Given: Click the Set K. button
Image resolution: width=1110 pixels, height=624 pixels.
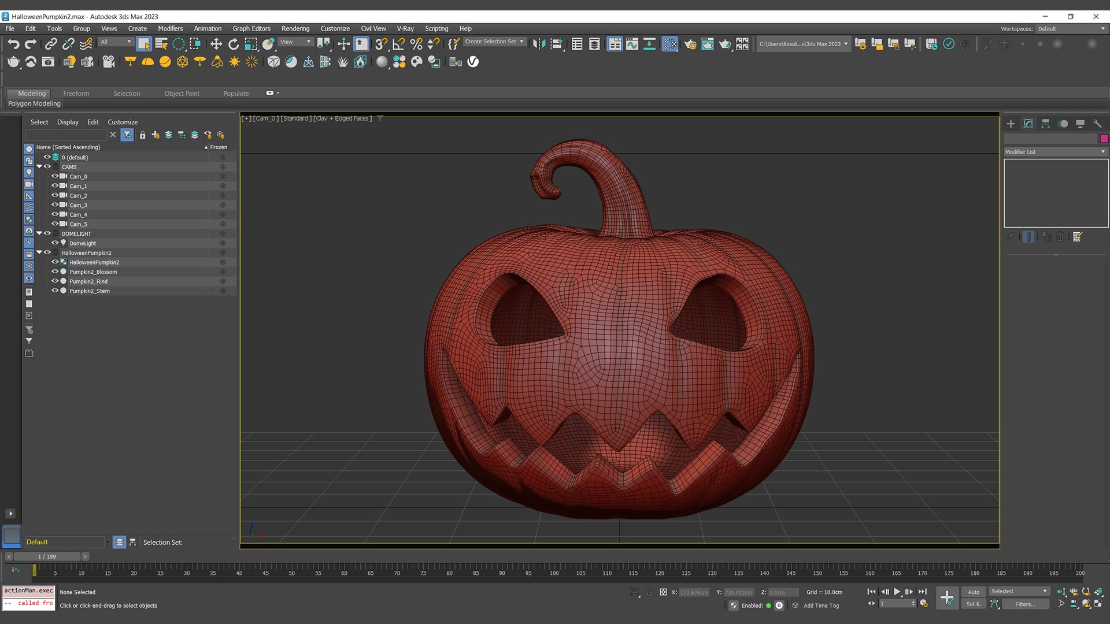Looking at the screenshot, I should (974, 604).
